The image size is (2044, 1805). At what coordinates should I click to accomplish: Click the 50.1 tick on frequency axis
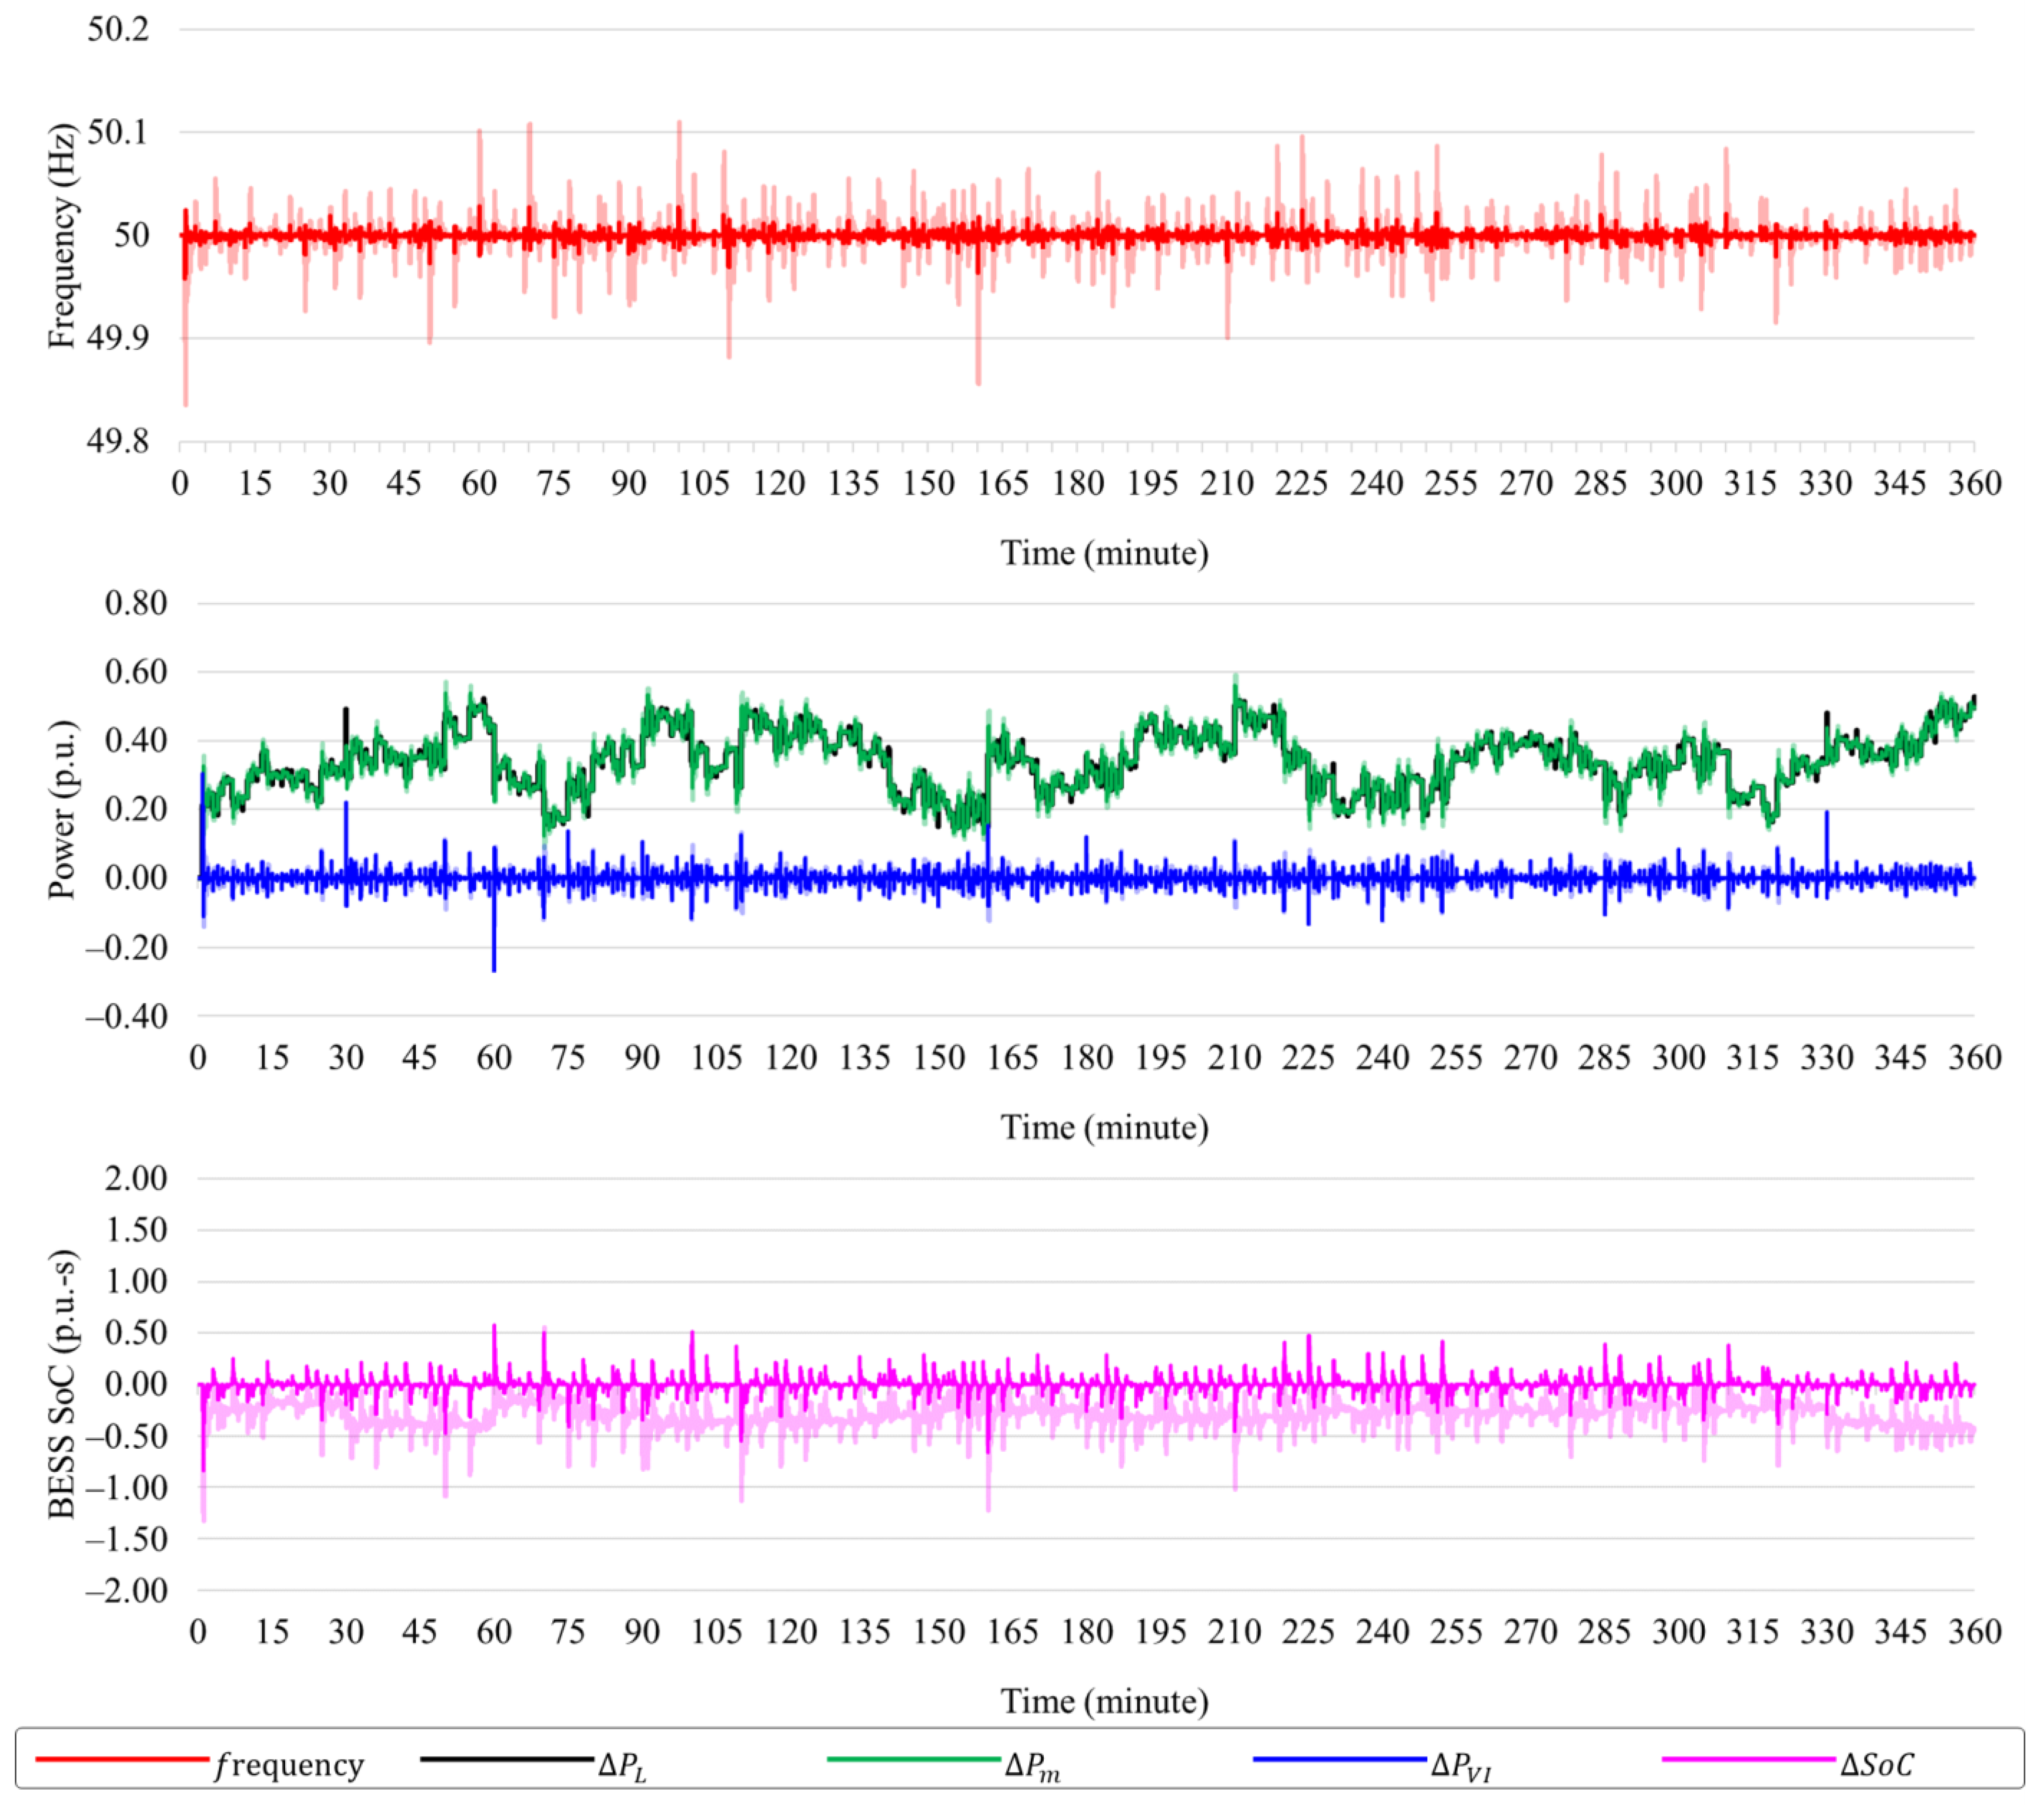118,131
